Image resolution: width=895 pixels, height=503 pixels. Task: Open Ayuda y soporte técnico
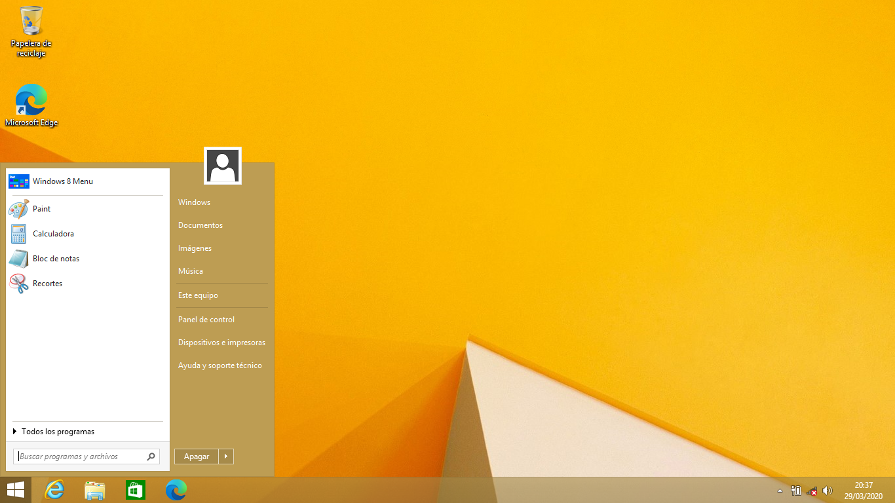219,365
